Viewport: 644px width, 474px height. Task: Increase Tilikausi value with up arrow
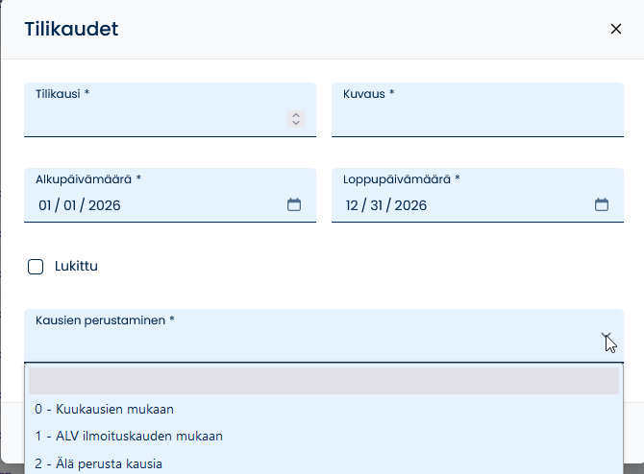296,115
